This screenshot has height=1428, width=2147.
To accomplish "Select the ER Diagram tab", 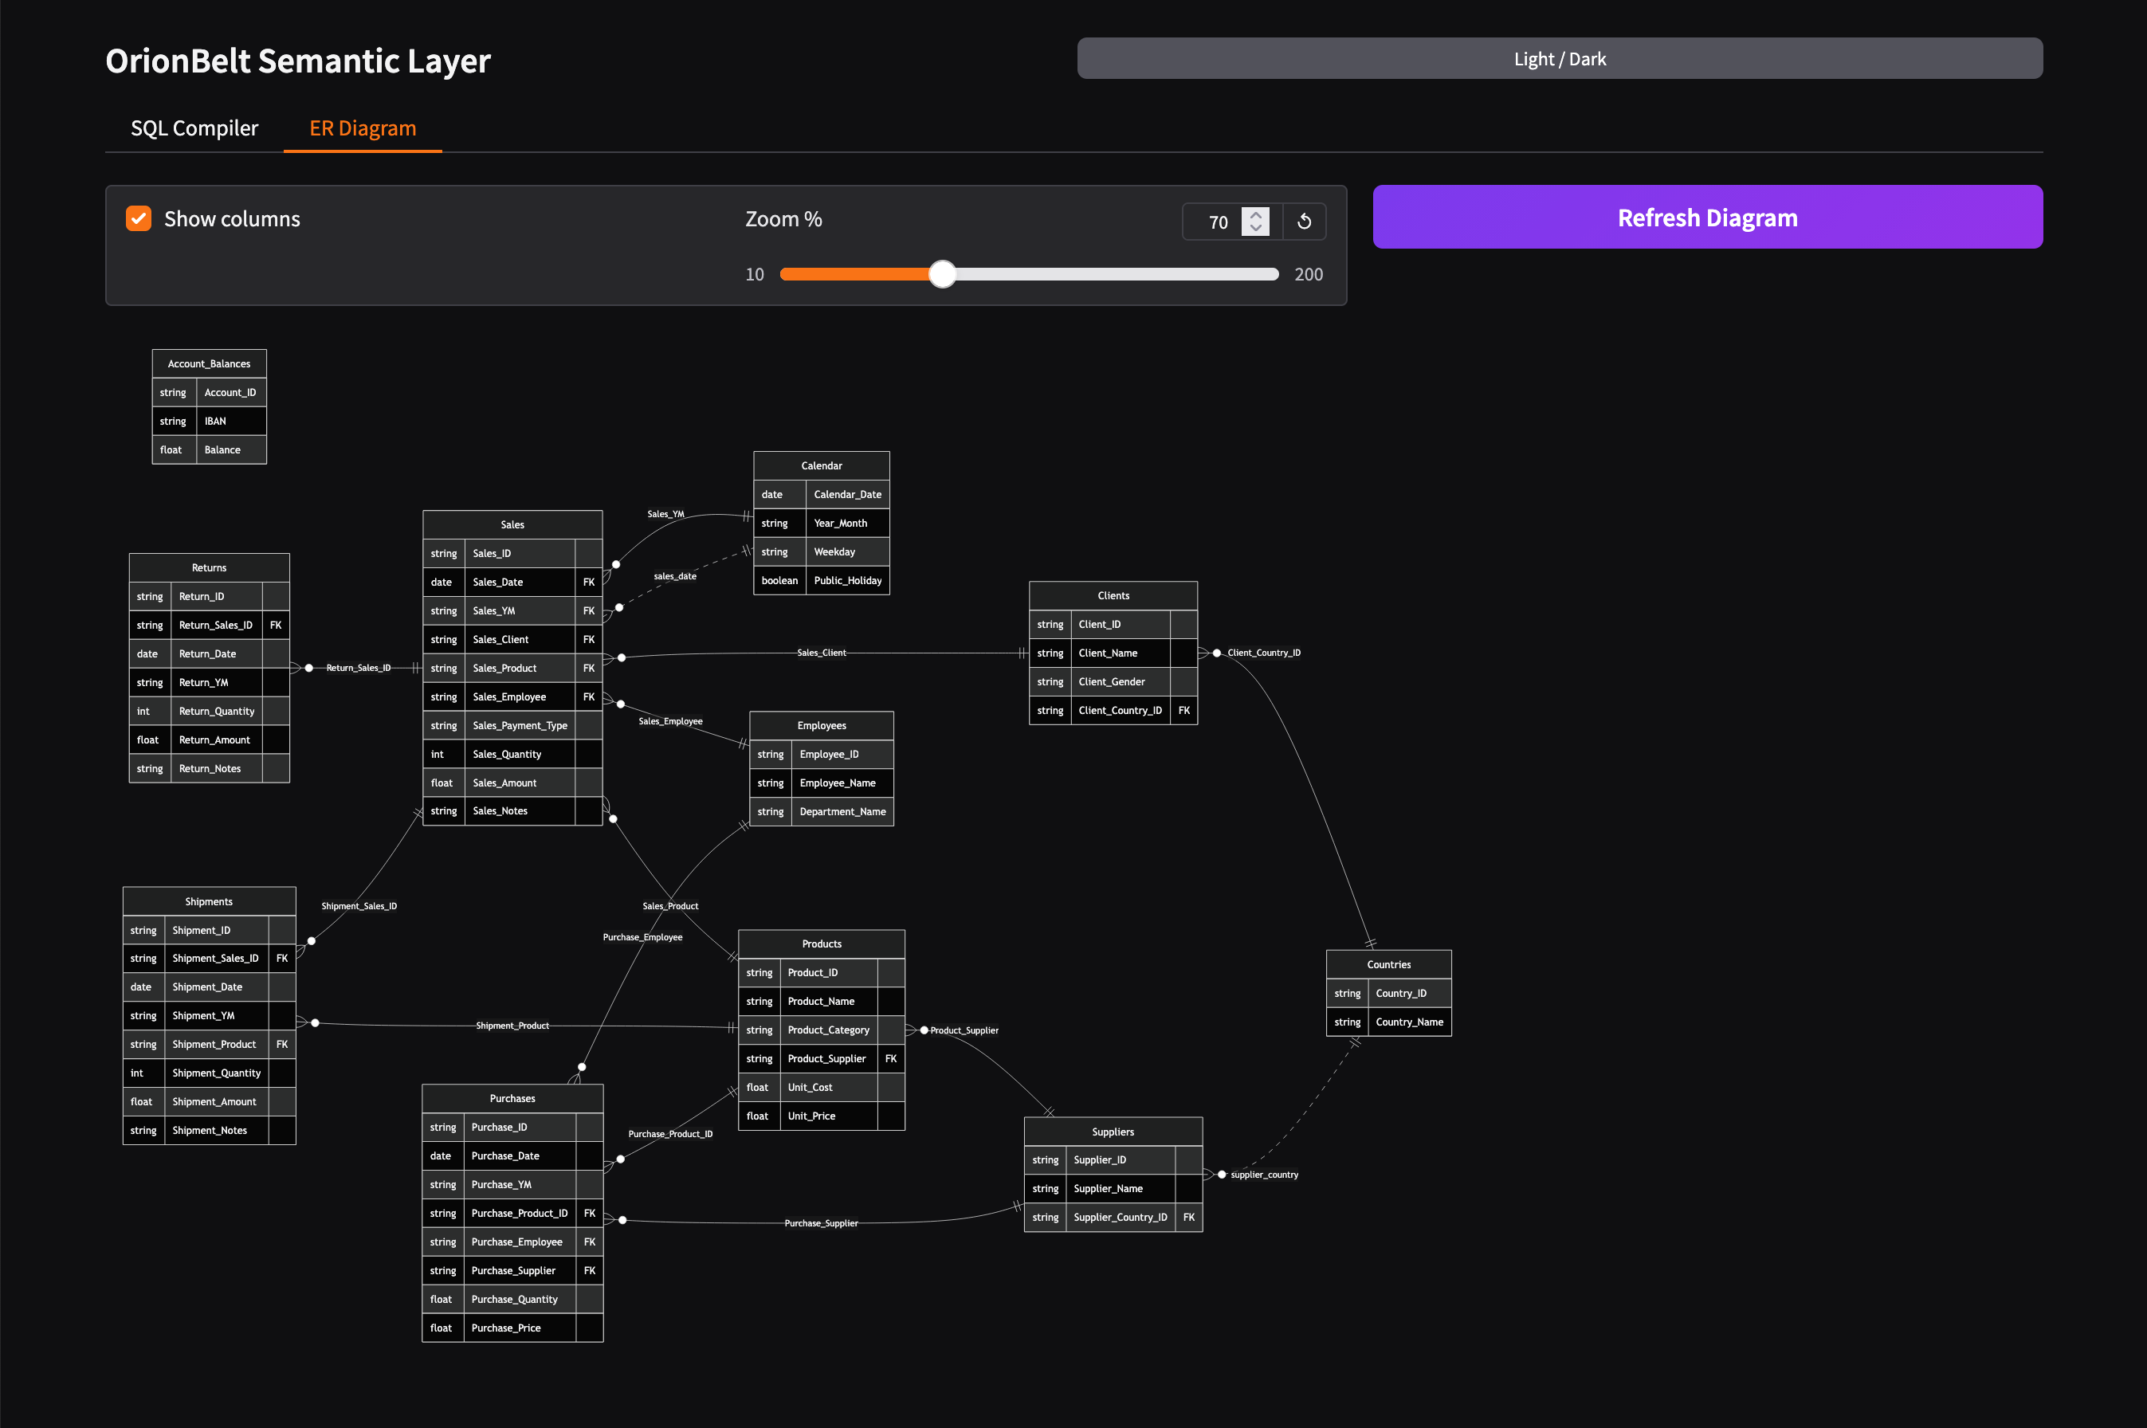I will click(x=362, y=127).
